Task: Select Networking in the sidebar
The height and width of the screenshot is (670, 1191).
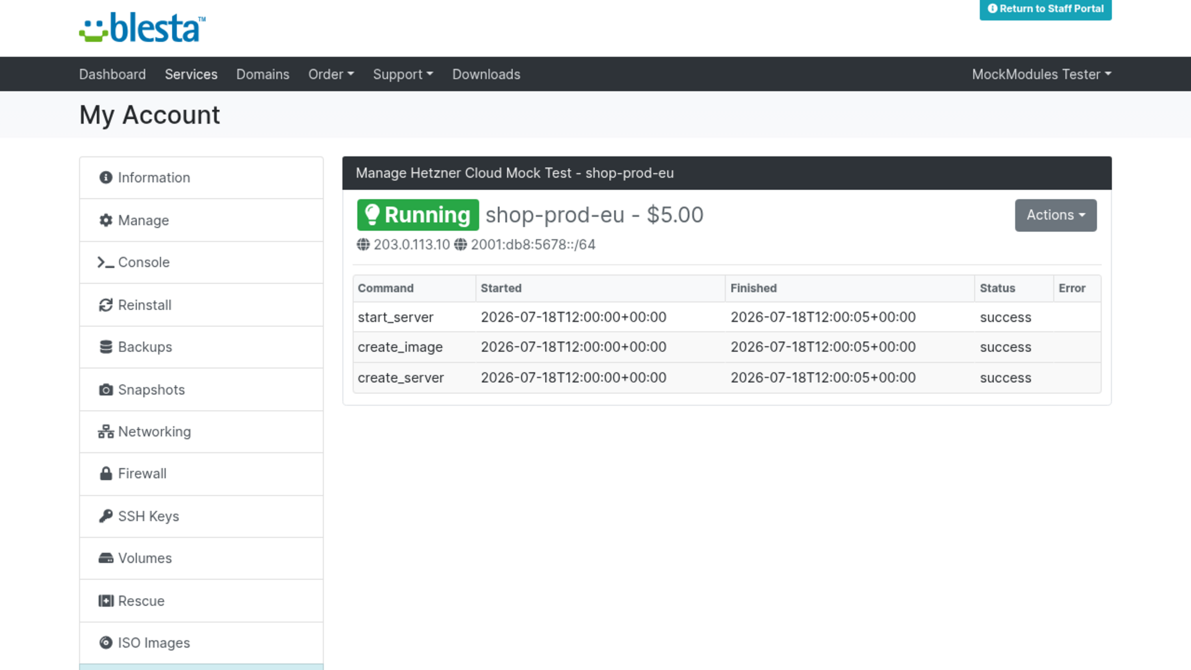Action: tap(202, 432)
